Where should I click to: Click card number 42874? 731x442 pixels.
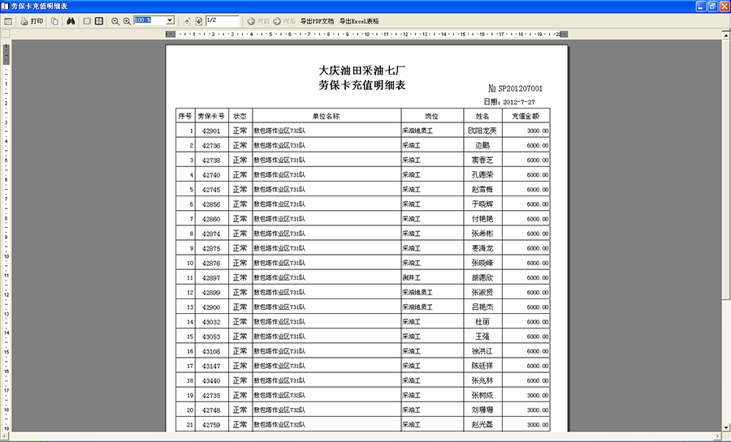pos(211,234)
